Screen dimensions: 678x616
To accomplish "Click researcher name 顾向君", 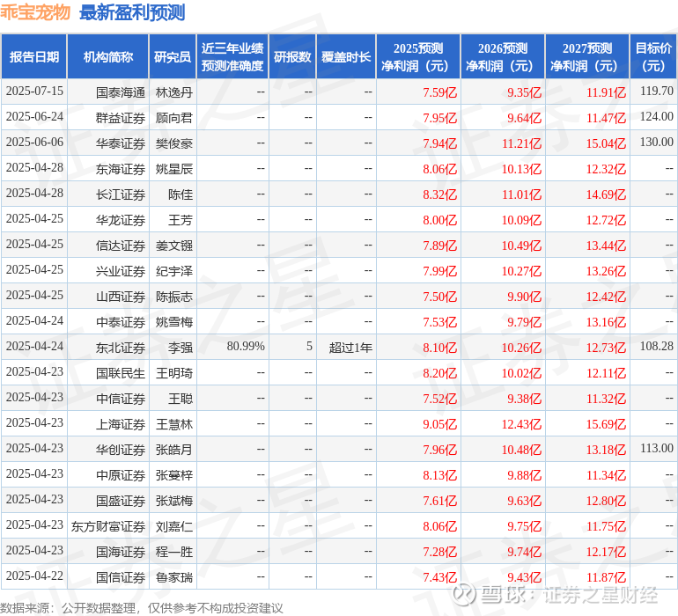I will (x=173, y=118).
